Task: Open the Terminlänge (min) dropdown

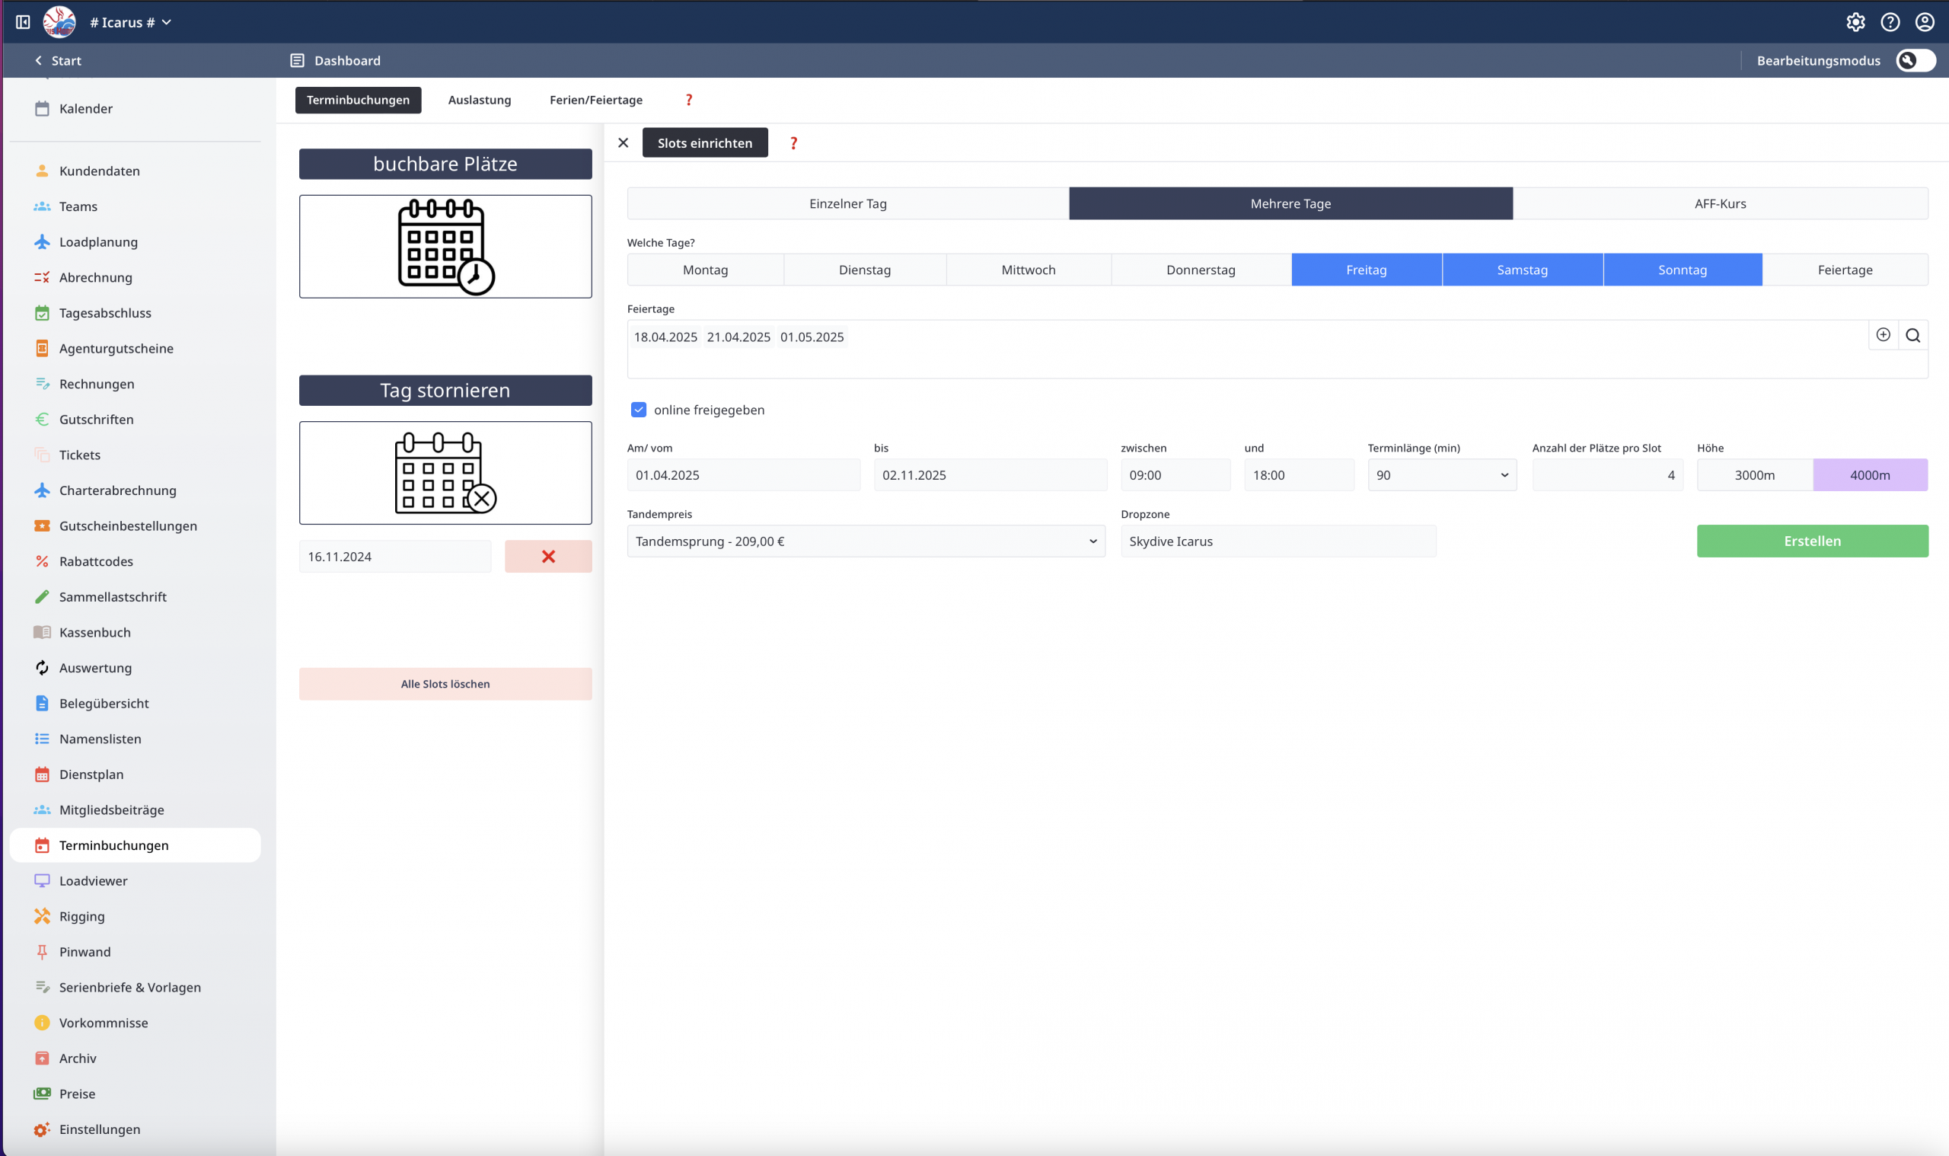Action: (x=1441, y=474)
